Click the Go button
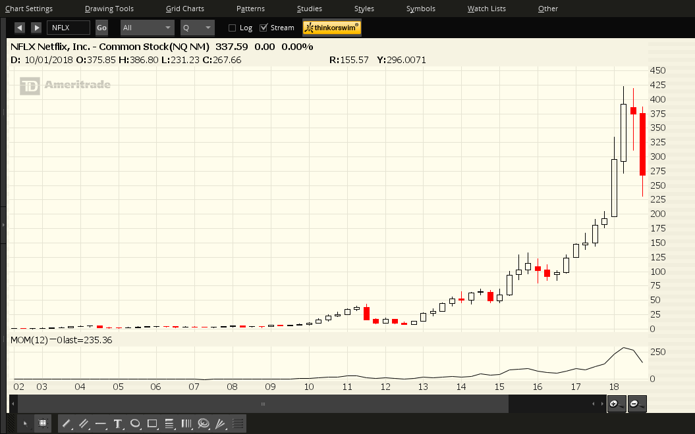This screenshot has height=434, width=695. [x=101, y=28]
